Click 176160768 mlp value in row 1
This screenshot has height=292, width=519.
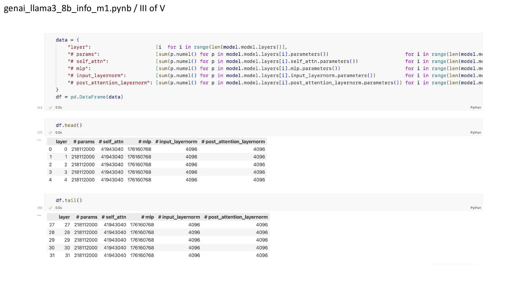click(x=139, y=157)
